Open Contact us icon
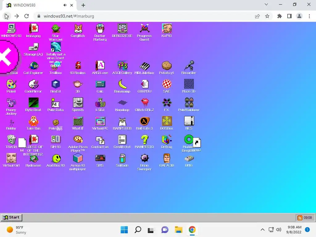The image size is (316, 237). [x=100, y=140]
